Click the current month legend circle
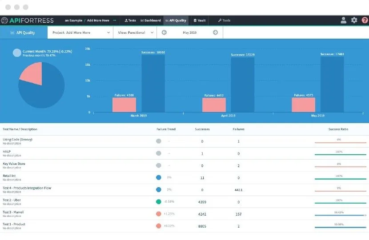 [x=17, y=53]
